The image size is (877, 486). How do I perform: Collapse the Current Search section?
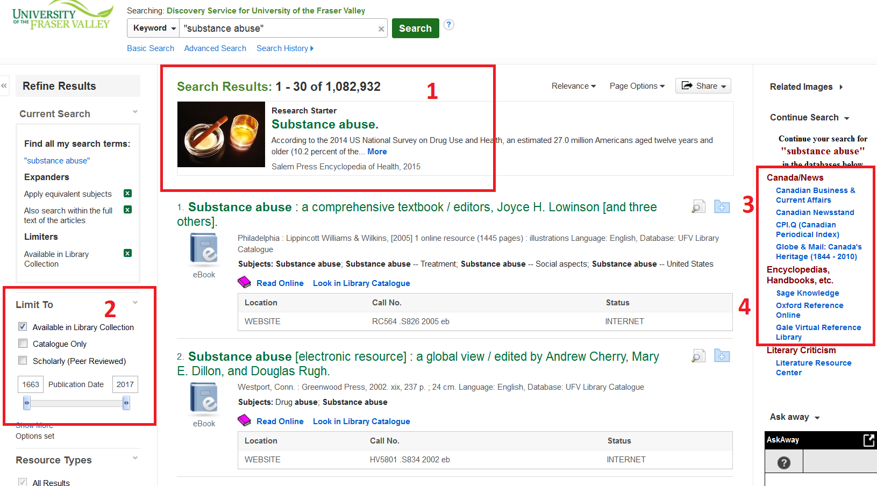point(136,112)
